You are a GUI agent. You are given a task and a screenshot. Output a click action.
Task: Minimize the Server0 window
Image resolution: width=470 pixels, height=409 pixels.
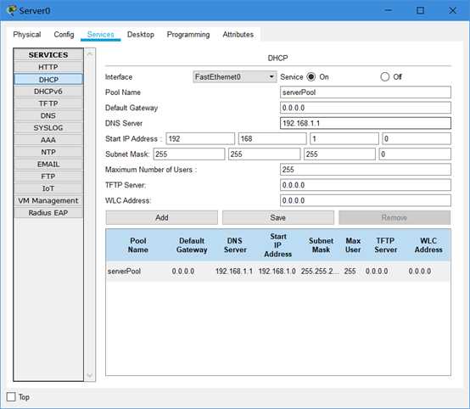click(x=389, y=10)
